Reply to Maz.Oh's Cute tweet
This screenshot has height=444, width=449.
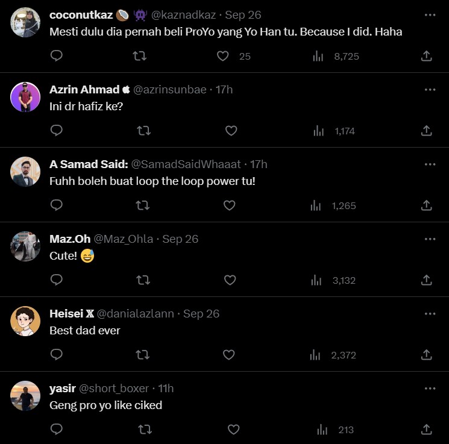click(57, 280)
